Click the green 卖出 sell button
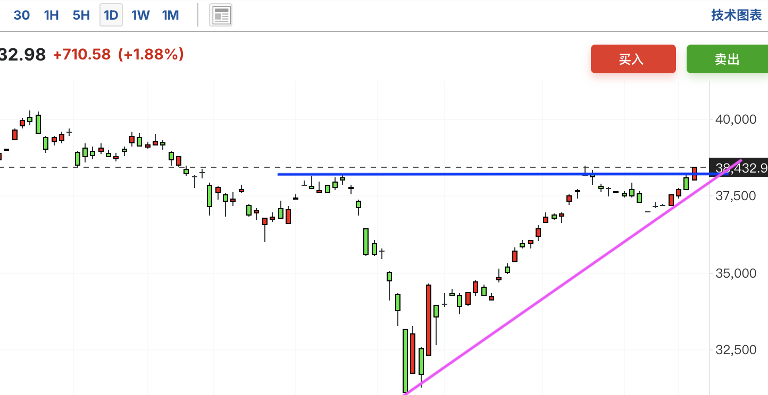Viewport: 768px width, 395px height. point(727,59)
